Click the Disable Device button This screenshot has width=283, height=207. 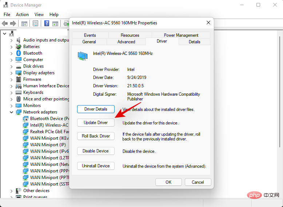pos(96,151)
